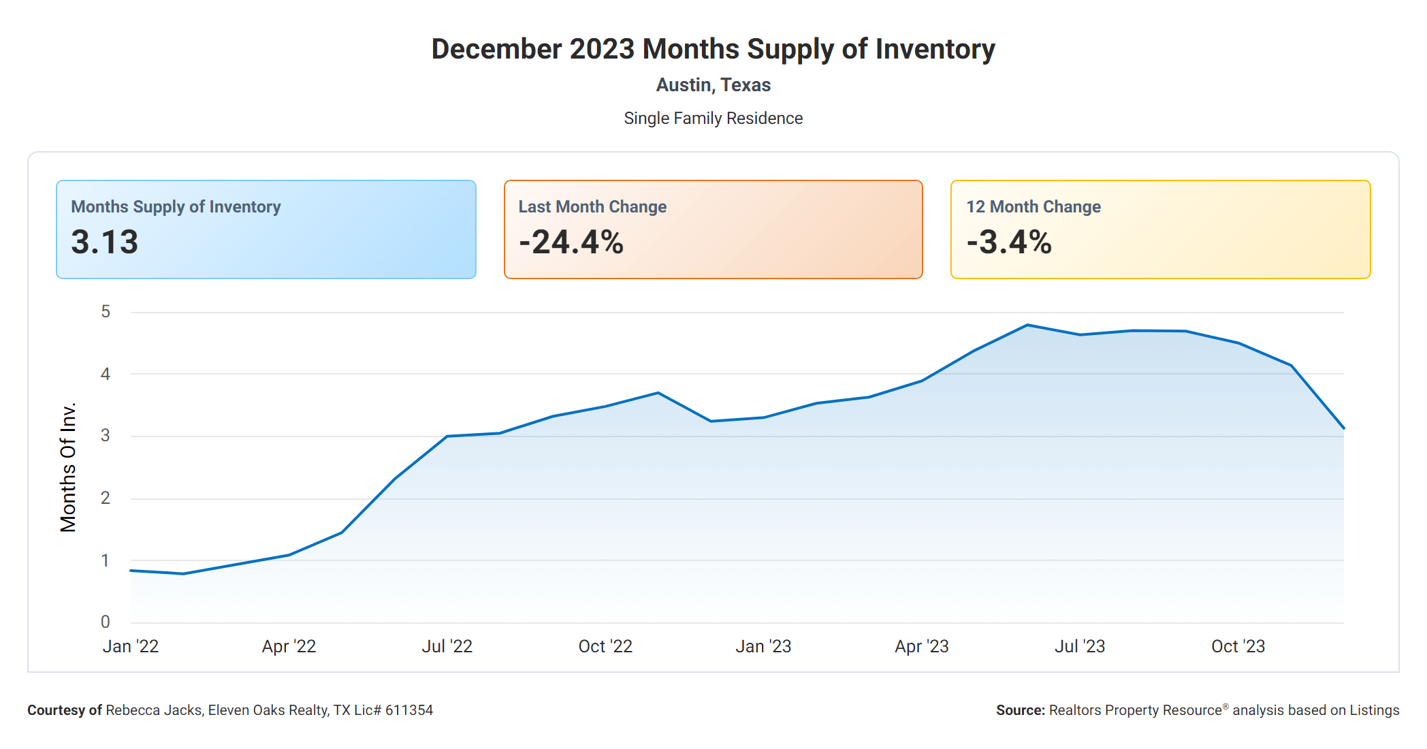This screenshot has width=1427, height=749.
Task: Click the Jan '22 x-axis label
Action: pos(131,646)
